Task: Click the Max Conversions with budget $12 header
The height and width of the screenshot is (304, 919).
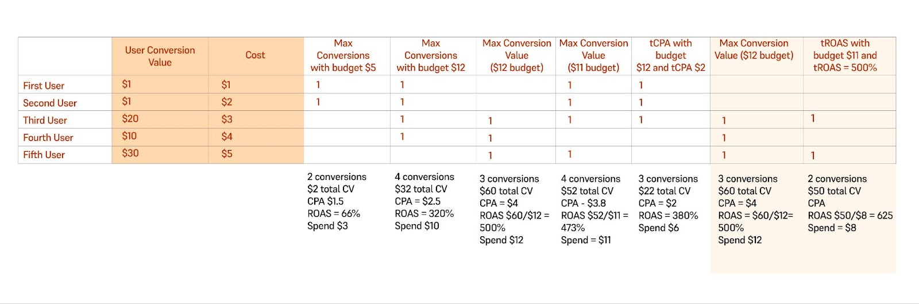Action: click(431, 55)
